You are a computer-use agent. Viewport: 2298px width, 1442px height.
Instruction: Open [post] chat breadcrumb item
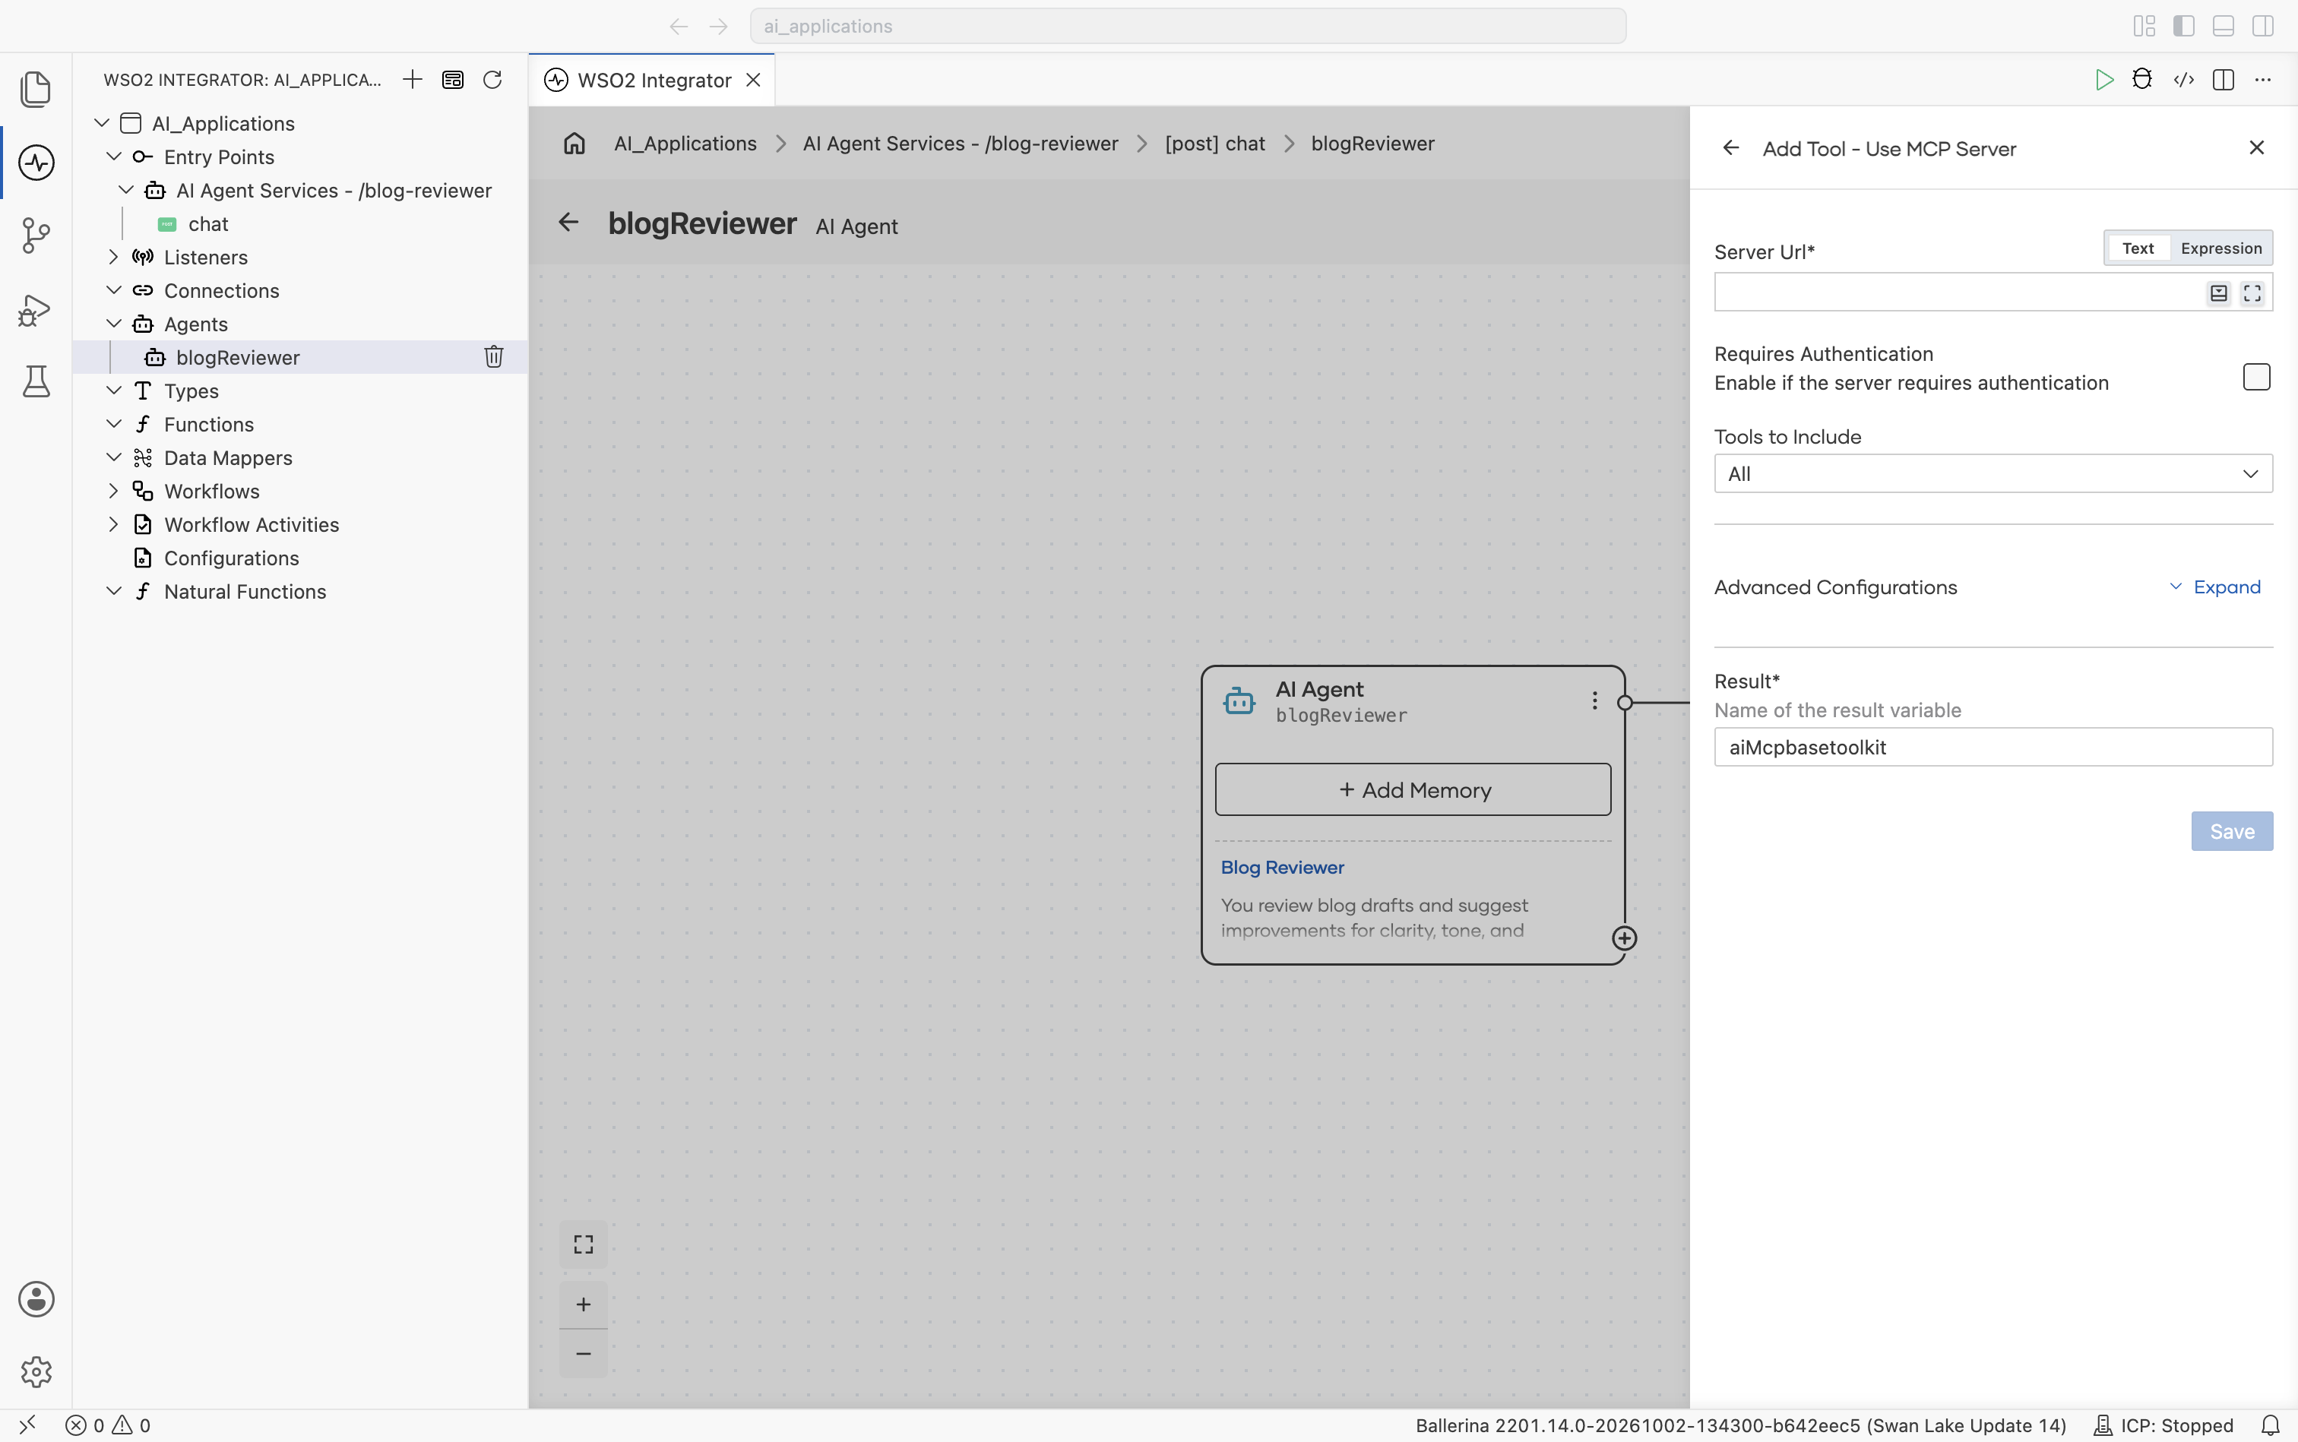(x=1214, y=143)
